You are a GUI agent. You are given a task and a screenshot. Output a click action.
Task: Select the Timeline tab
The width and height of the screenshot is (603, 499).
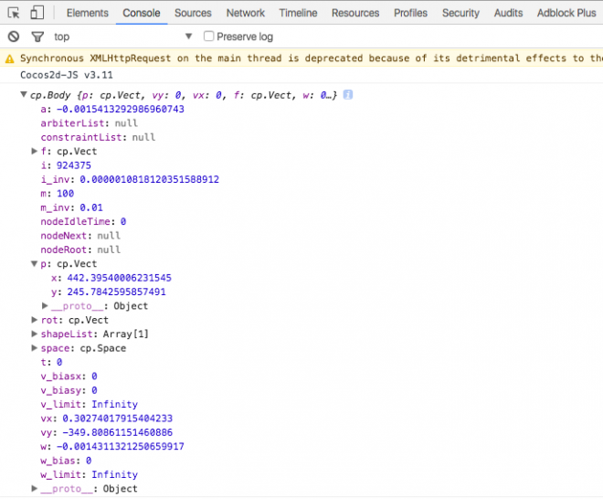pyautogui.click(x=298, y=13)
